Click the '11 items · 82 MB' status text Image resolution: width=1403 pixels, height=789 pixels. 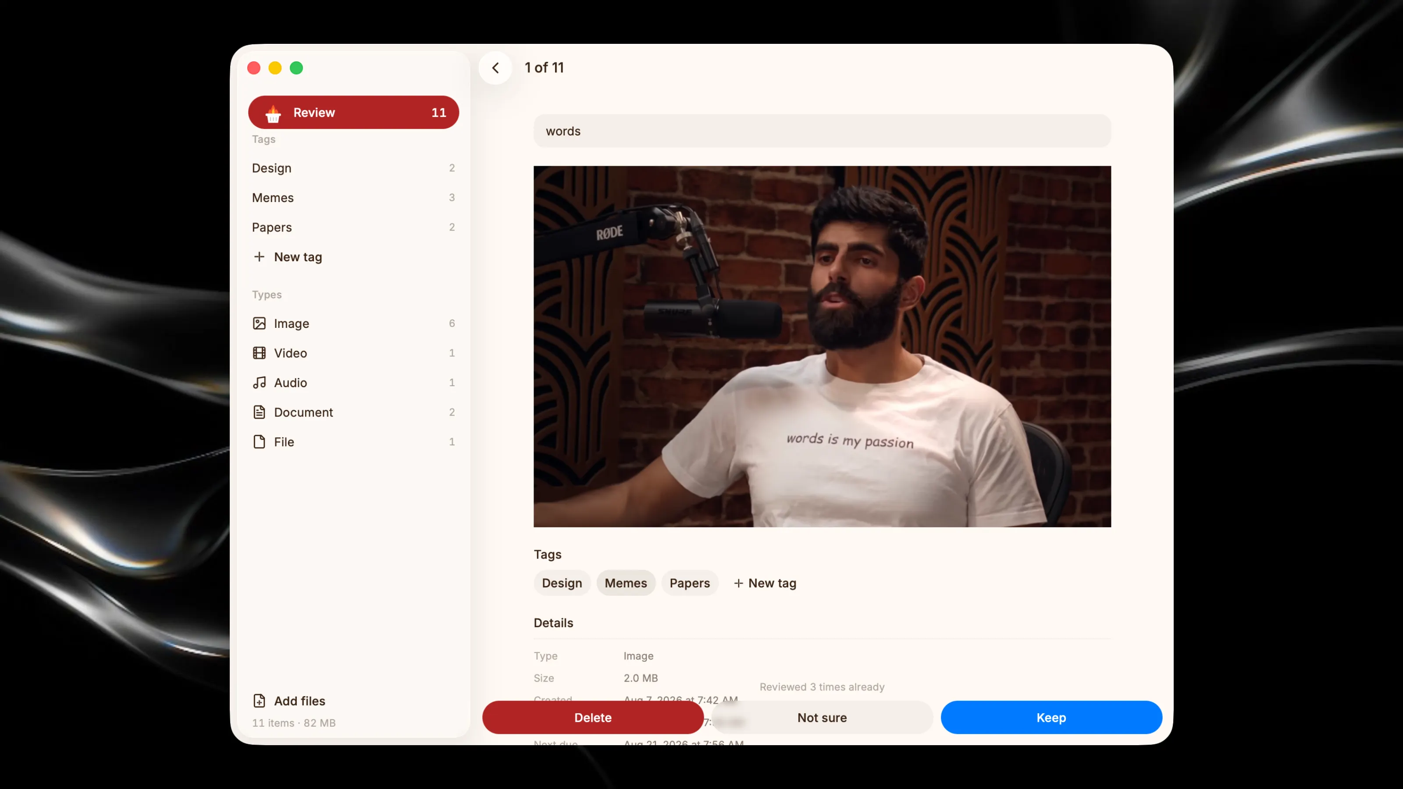point(294,723)
